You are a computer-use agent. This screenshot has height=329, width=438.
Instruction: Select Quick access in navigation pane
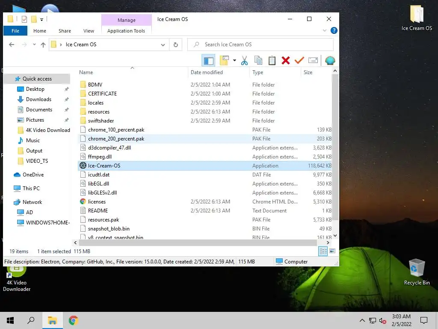[37, 79]
